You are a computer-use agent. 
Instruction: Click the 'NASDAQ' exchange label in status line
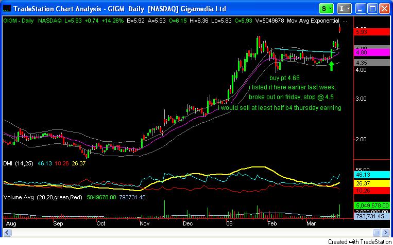tap(49, 21)
